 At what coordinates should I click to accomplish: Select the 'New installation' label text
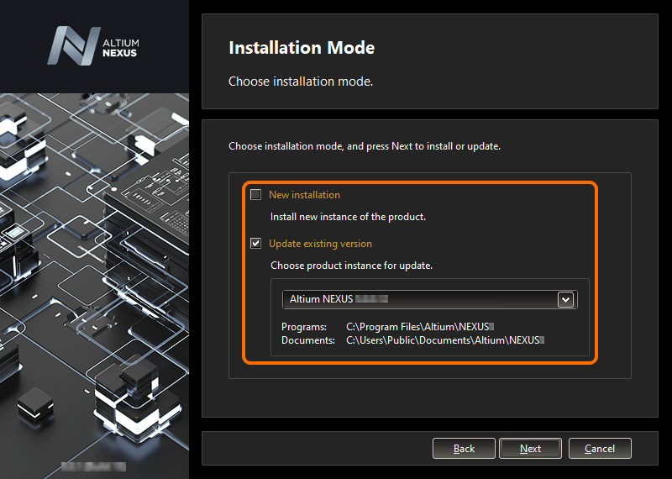click(304, 195)
